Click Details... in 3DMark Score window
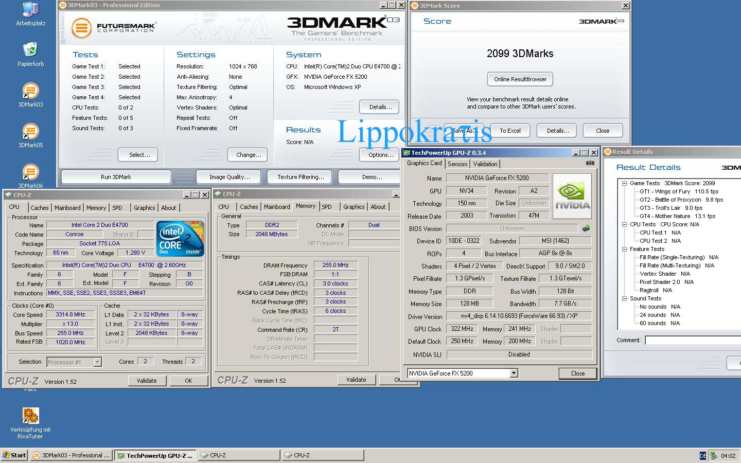The height and width of the screenshot is (463, 741). (558, 131)
